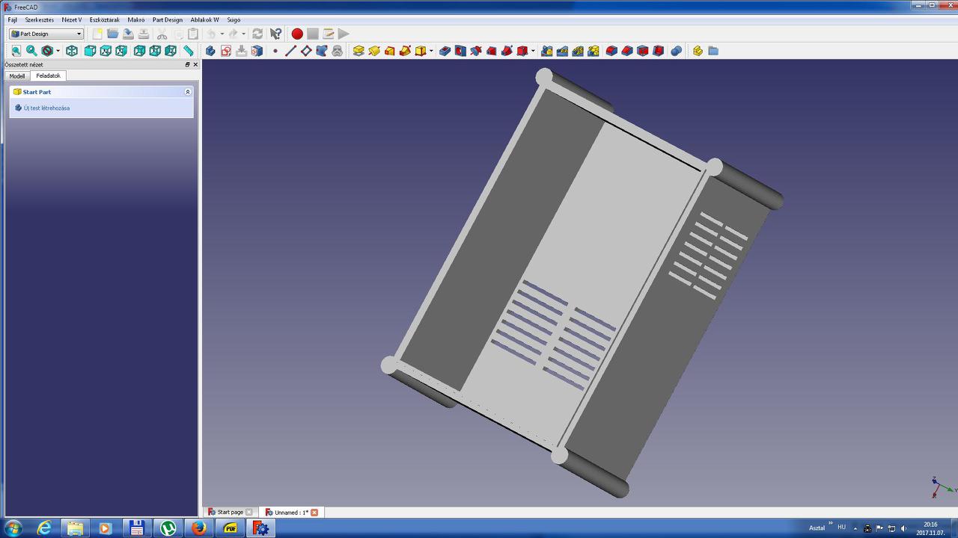This screenshot has height=538, width=958.
Task: Click the Fit selection zoom icon
Action: [x=31, y=51]
